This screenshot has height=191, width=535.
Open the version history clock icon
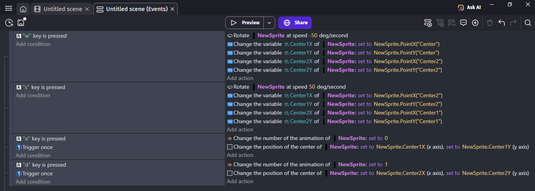tap(9, 23)
